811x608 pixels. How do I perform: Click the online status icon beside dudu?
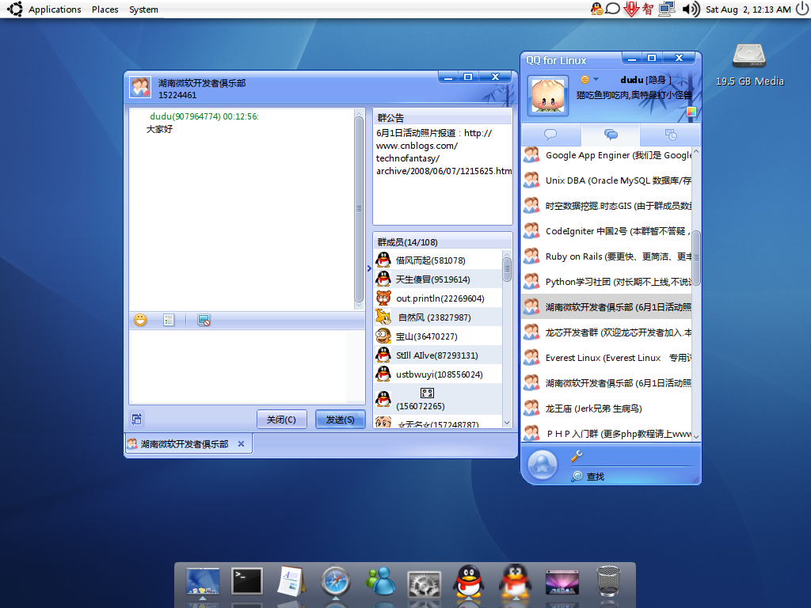click(584, 80)
